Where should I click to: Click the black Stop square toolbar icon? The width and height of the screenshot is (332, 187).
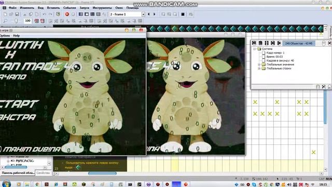tap(183, 14)
